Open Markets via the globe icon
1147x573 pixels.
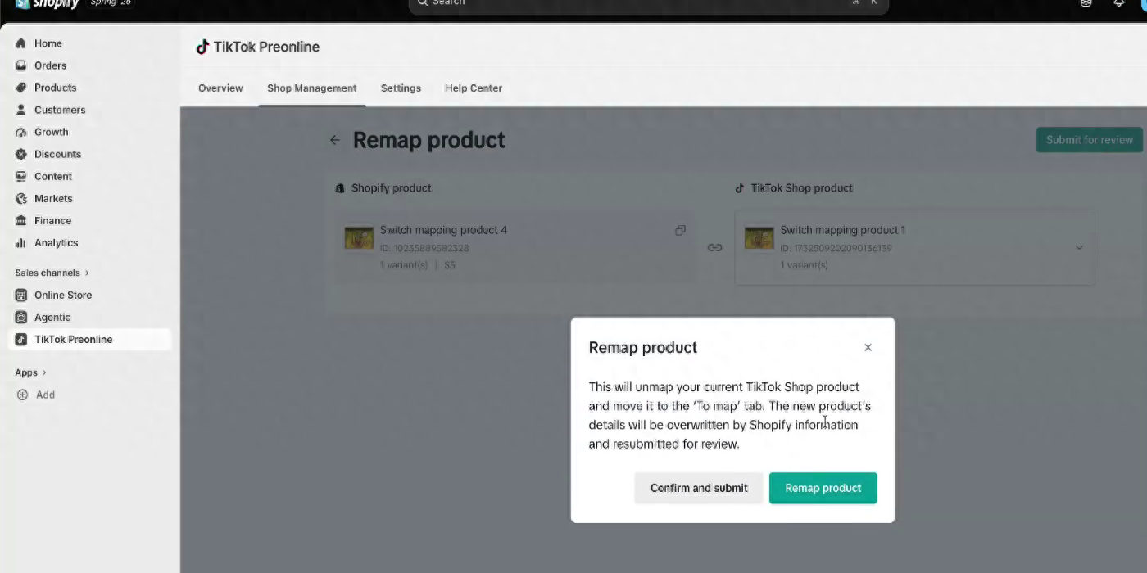(21, 198)
